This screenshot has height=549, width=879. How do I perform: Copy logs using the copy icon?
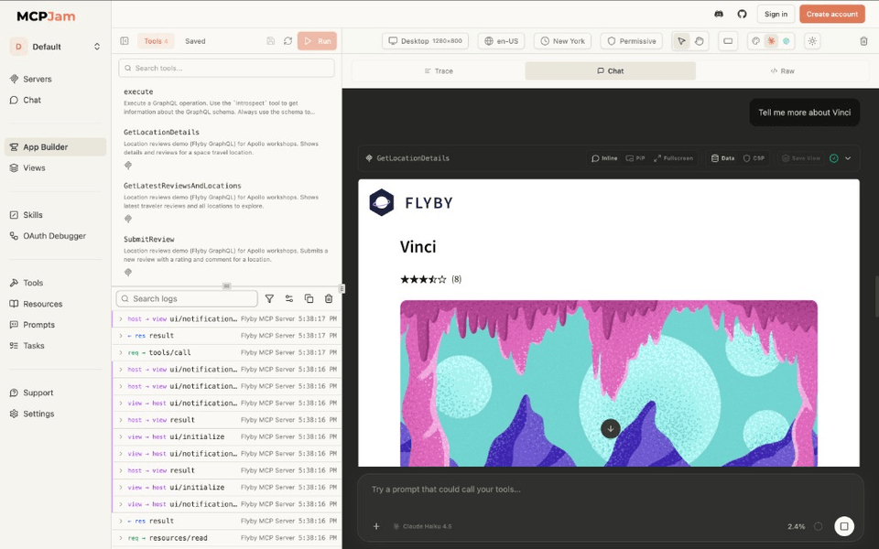point(309,299)
